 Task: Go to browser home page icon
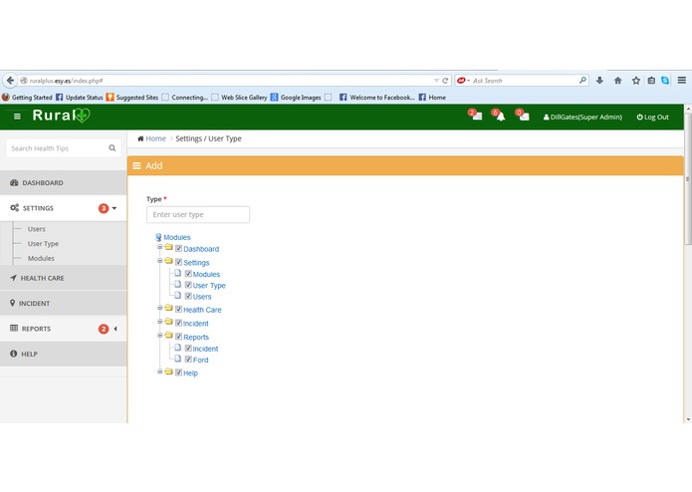(618, 81)
